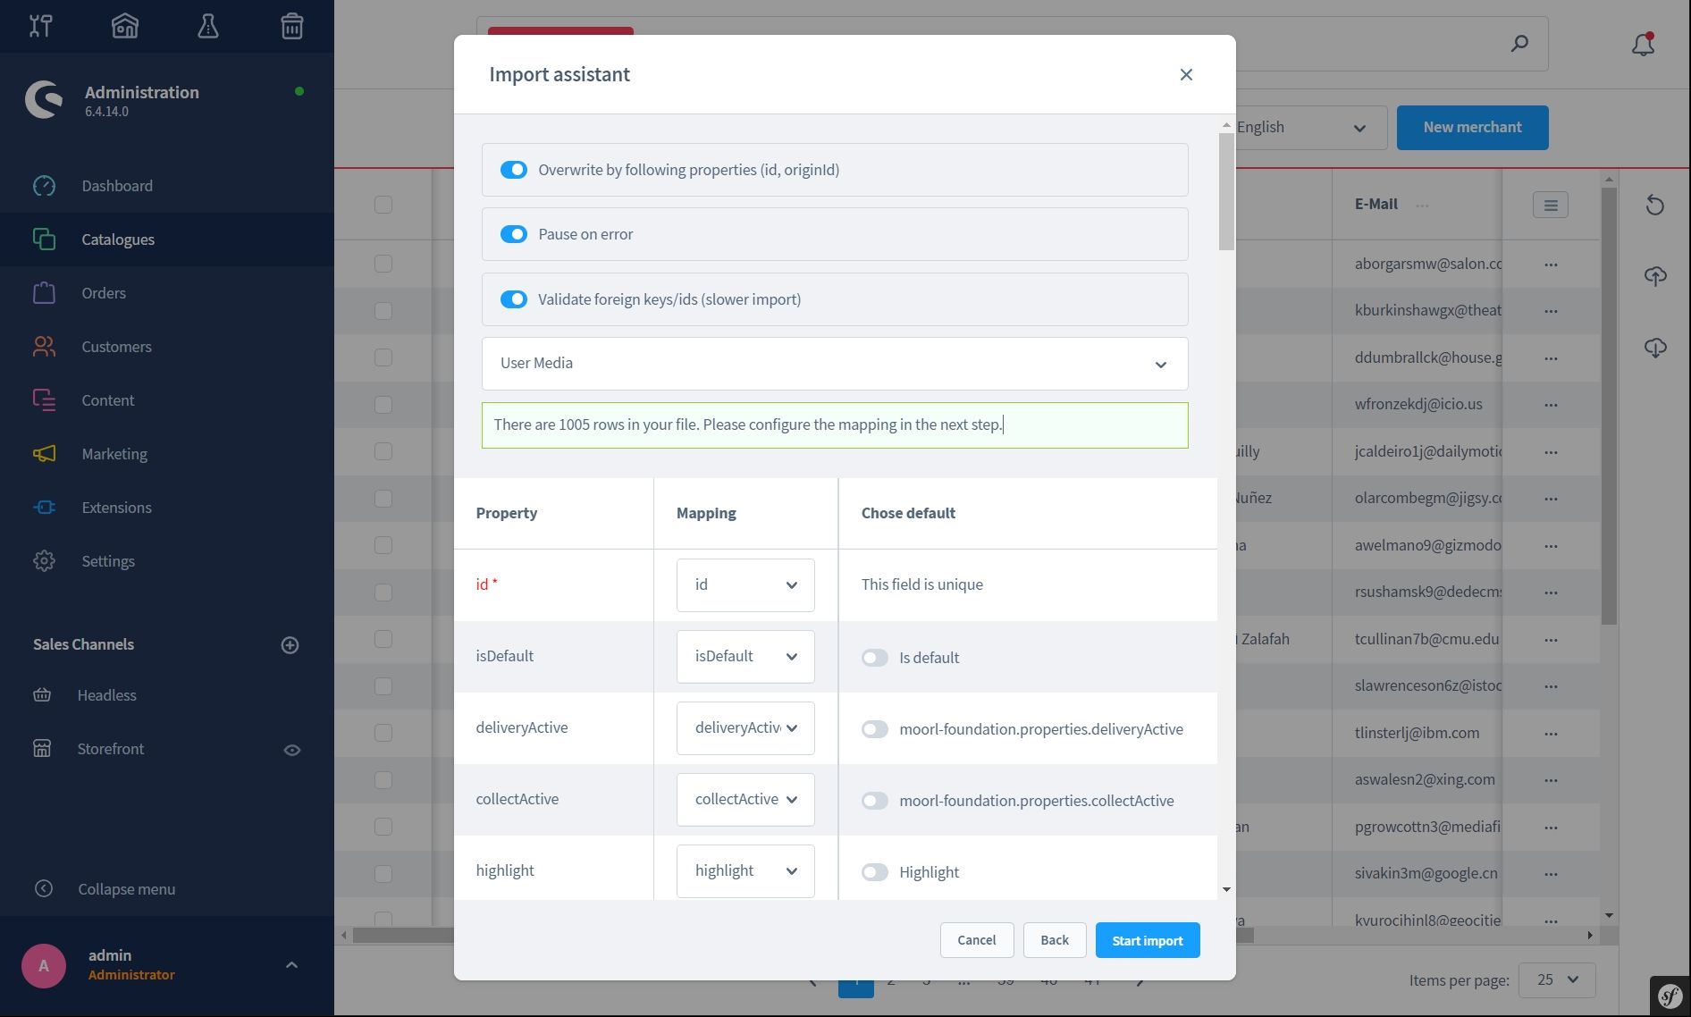The width and height of the screenshot is (1691, 1017).
Task: Open the User Media dropdown
Action: tap(834, 364)
